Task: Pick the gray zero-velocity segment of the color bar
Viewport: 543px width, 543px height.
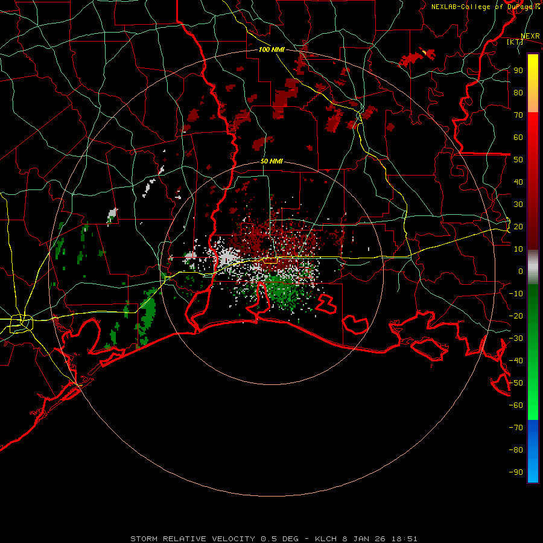Action: pyautogui.click(x=533, y=267)
